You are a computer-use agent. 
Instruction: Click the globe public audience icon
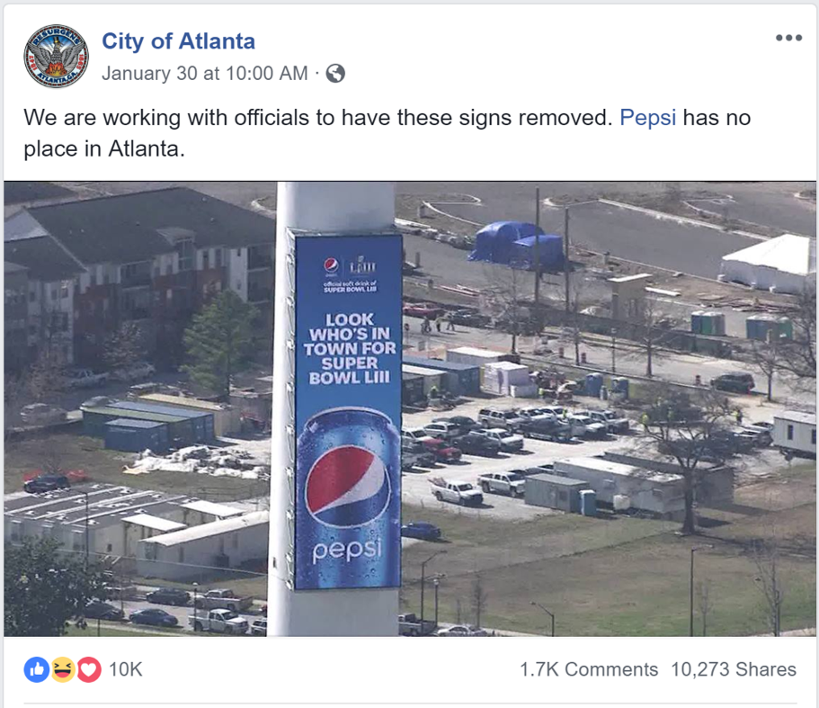[x=335, y=74]
